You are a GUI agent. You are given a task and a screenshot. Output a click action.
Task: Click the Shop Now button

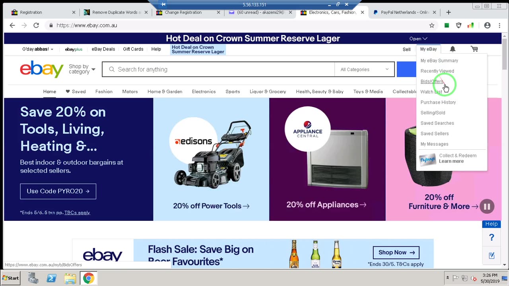point(396,252)
